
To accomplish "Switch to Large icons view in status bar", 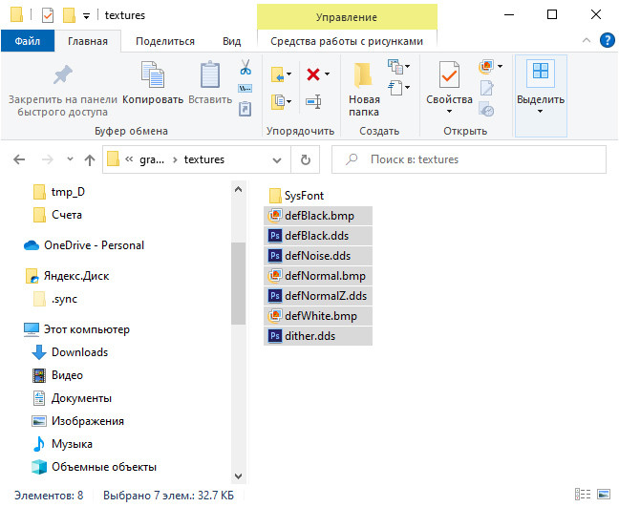I will point(604,495).
